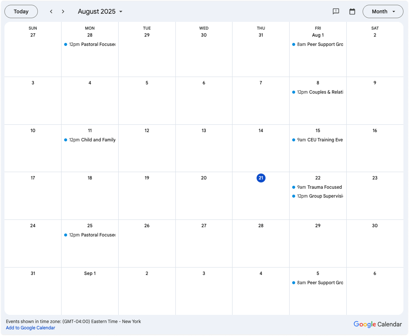Open the 9am Trauma Focused event
The width and height of the screenshot is (409, 336).
point(318,187)
